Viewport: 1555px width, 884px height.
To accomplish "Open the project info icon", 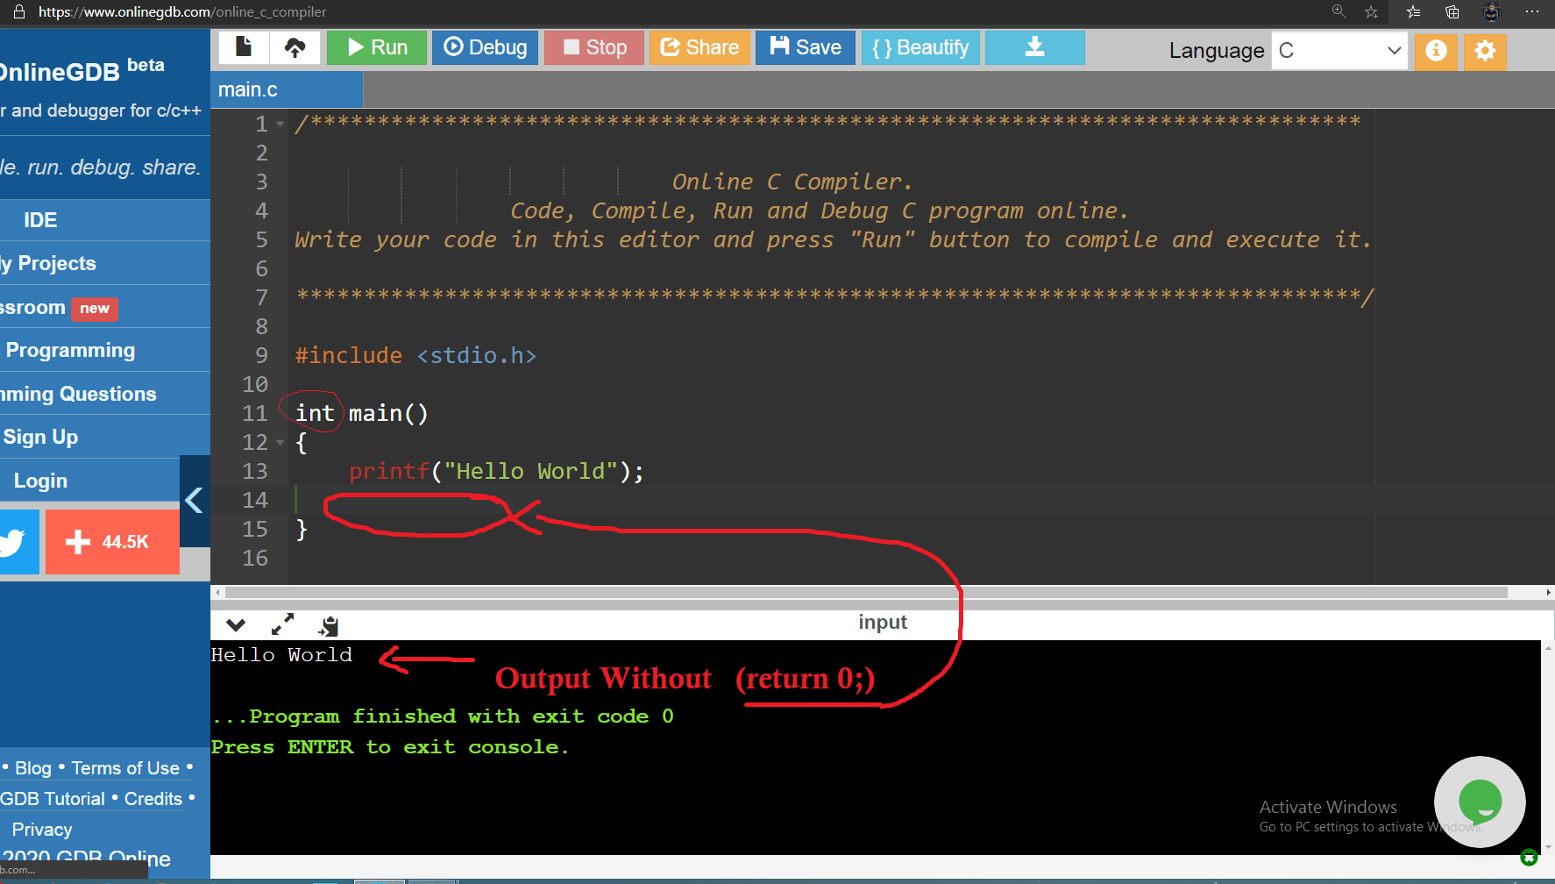I will [1436, 51].
